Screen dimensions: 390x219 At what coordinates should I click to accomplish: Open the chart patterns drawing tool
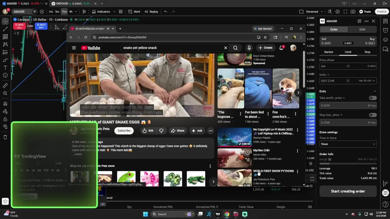coord(5,44)
